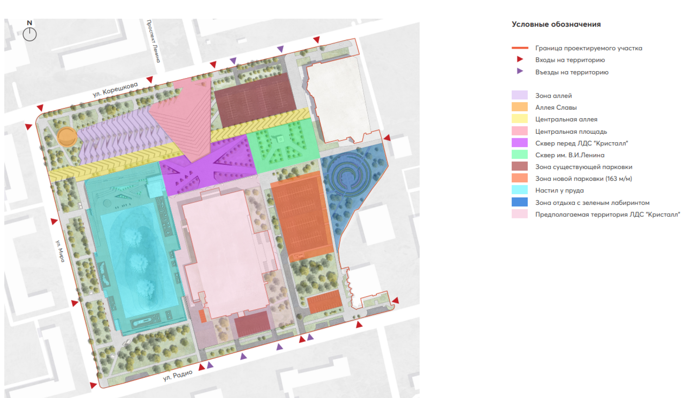Click the 'Проспект Ленина' street label

(153, 41)
